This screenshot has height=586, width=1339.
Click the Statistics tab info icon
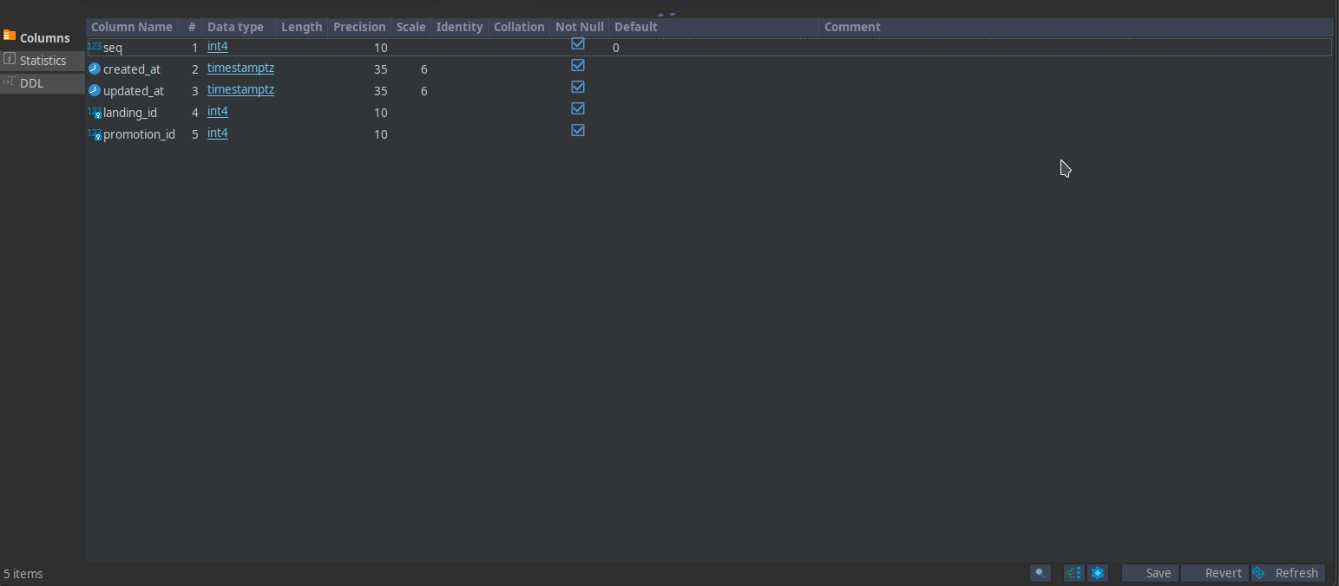pyautogui.click(x=10, y=59)
